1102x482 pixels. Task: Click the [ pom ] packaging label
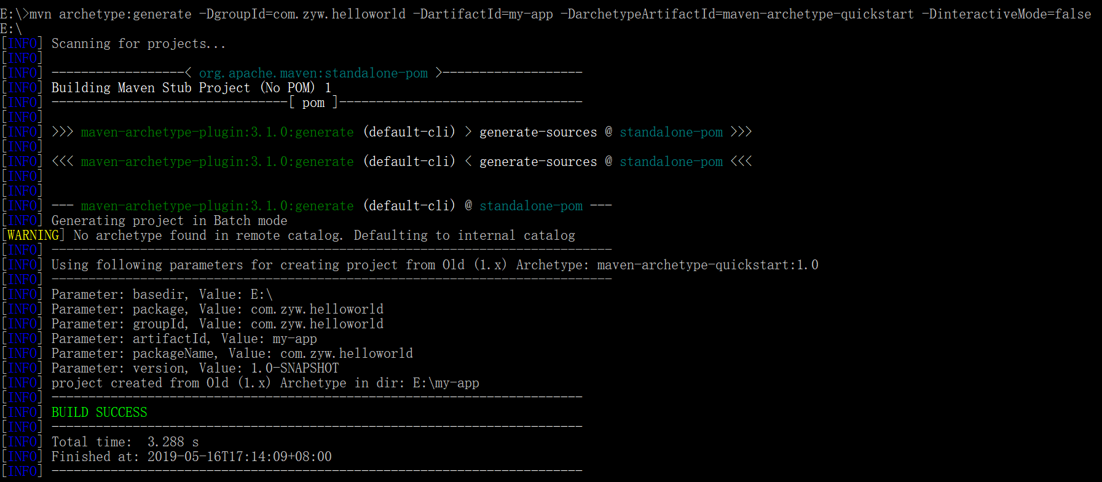[x=313, y=102]
